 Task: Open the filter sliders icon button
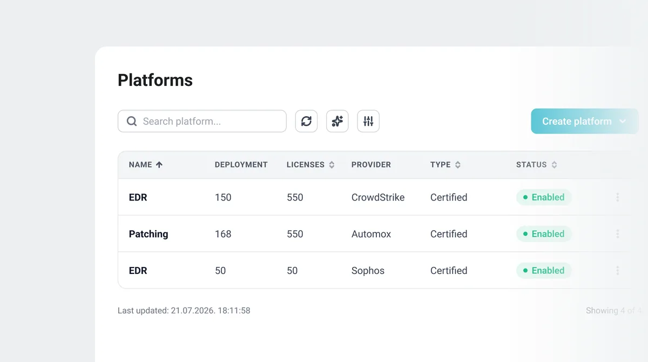pyautogui.click(x=368, y=121)
